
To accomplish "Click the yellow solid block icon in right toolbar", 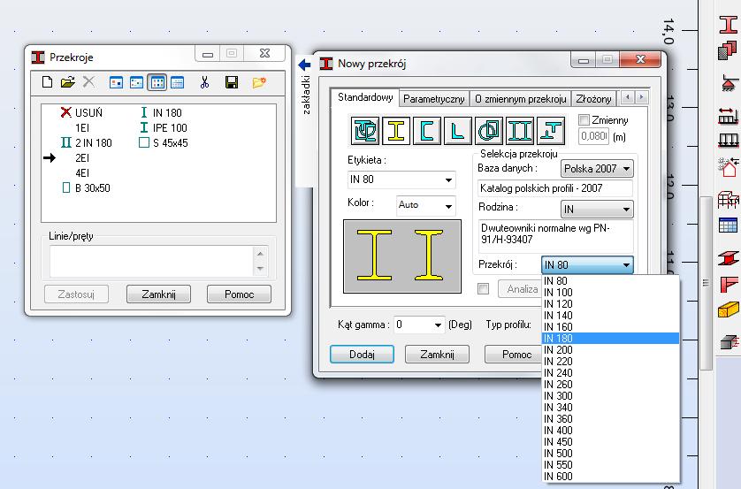I will coord(729,310).
